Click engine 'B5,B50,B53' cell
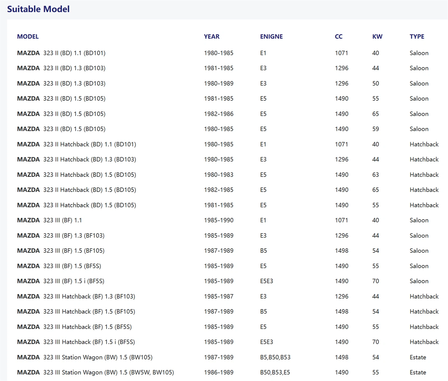 pyautogui.click(x=275, y=357)
